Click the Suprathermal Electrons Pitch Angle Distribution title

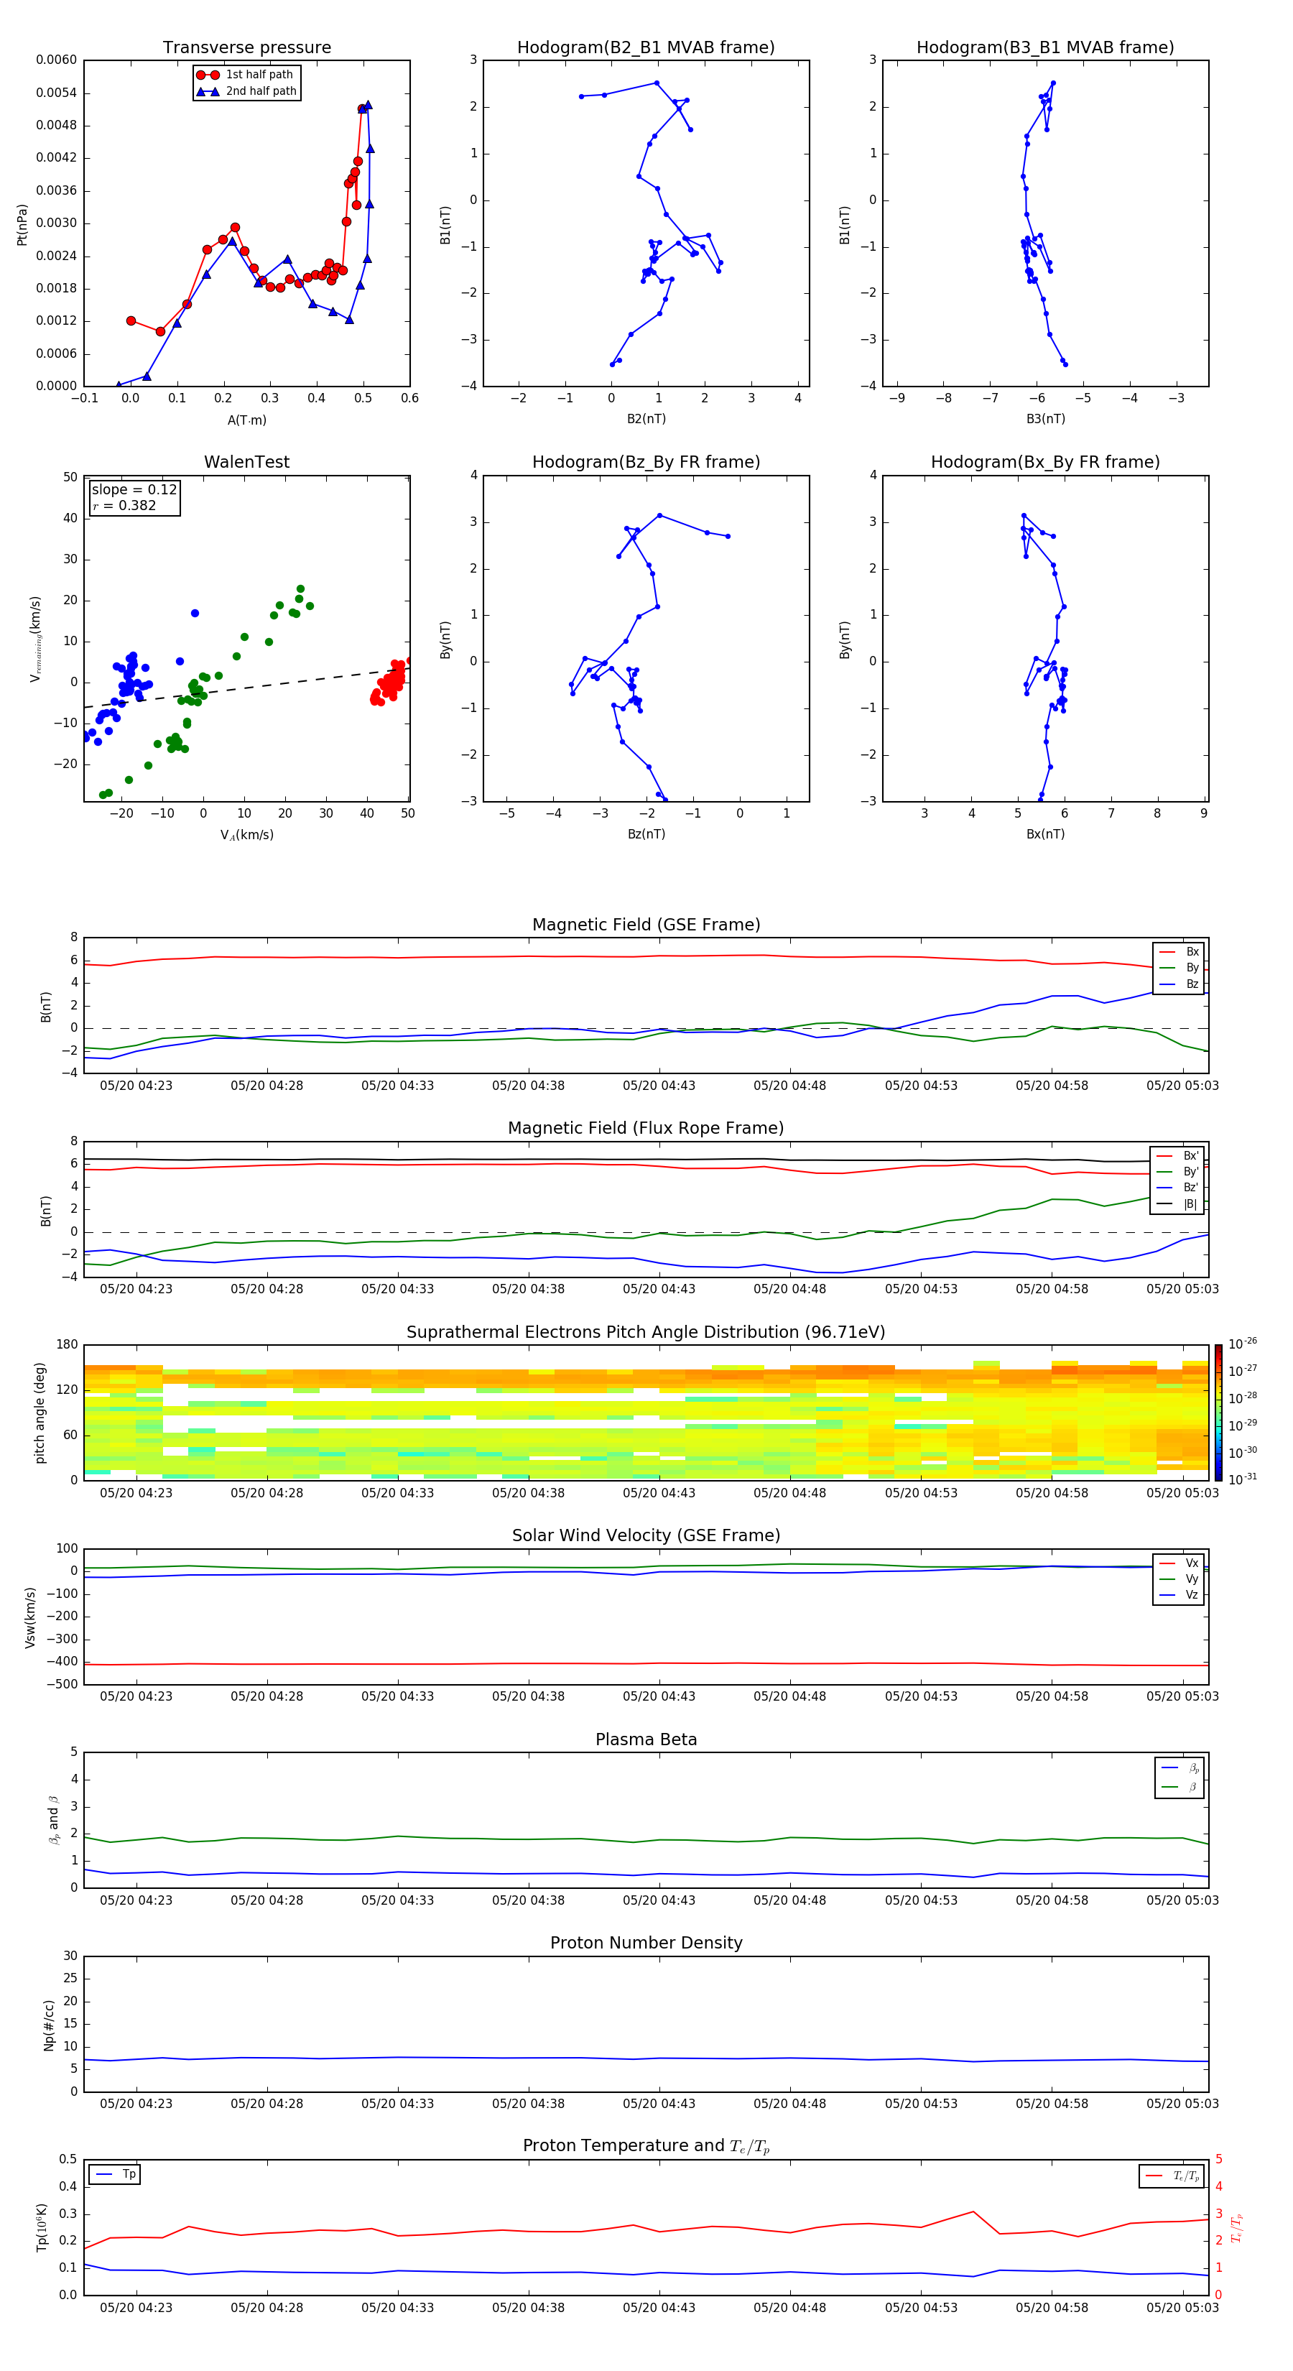click(646, 1333)
